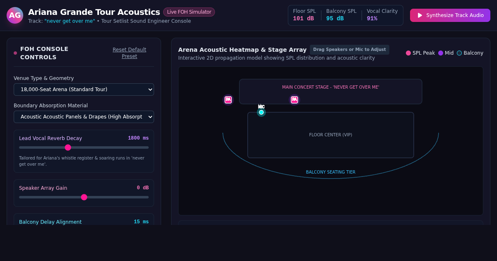Click the 1800 ms reverb value
The image size is (497, 261).
[x=138, y=138]
